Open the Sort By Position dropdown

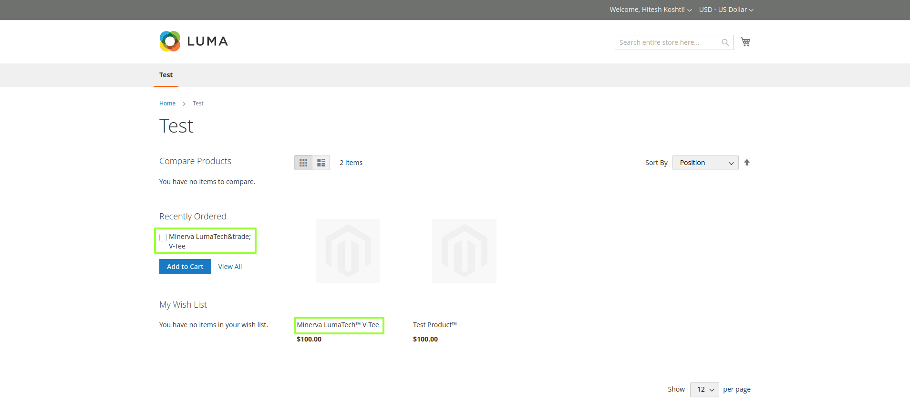tap(705, 163)
